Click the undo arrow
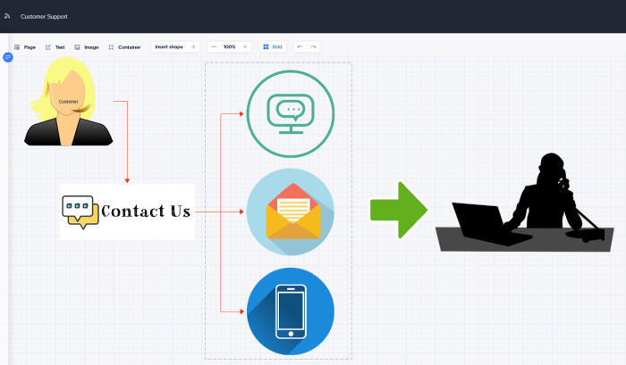 click(300, 47)
